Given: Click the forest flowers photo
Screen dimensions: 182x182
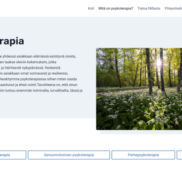Looking at the screenshot, I should click(x=139, y=89).
